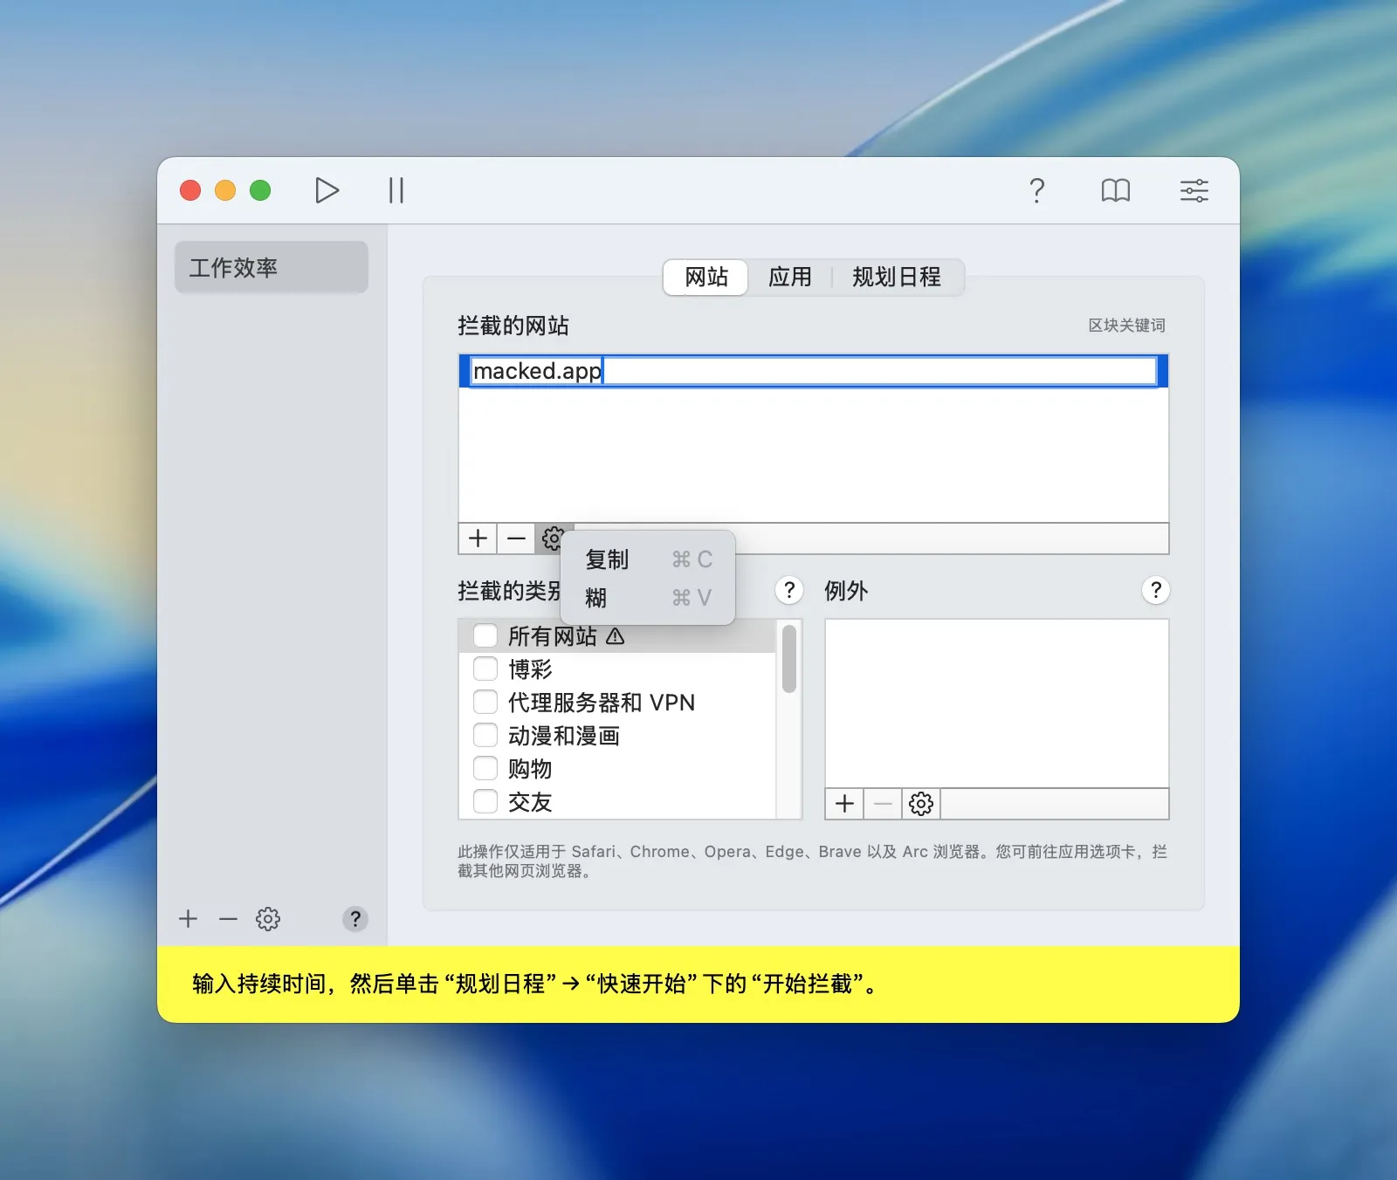The width and height of the screenshot is (1397, 1180).
Task: Open the exceptions gear menu
Action: point(921,804)
